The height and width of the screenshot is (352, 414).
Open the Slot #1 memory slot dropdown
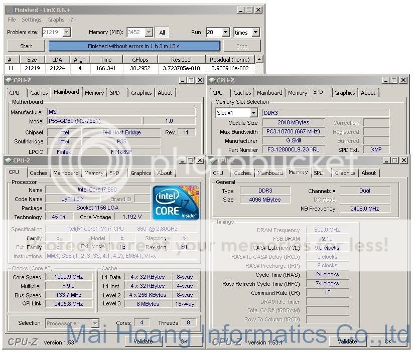(x=254, y=113)
